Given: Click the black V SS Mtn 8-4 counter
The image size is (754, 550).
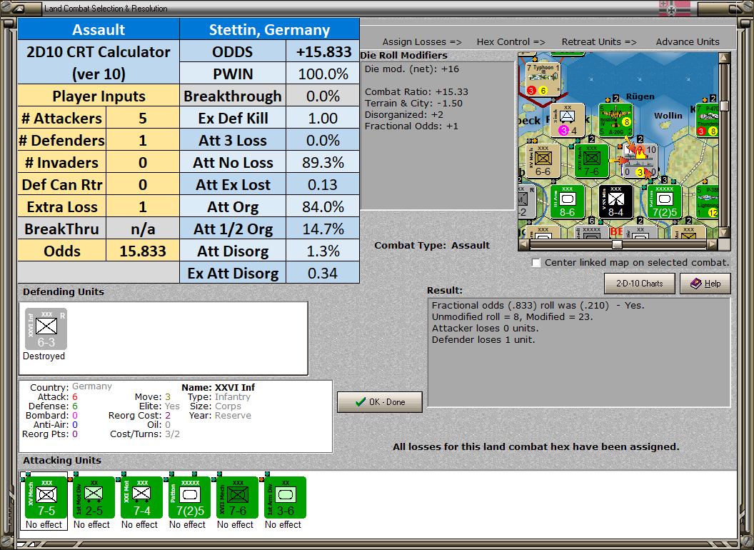Looking at the screenshot, I should click(x=616, y=201).
